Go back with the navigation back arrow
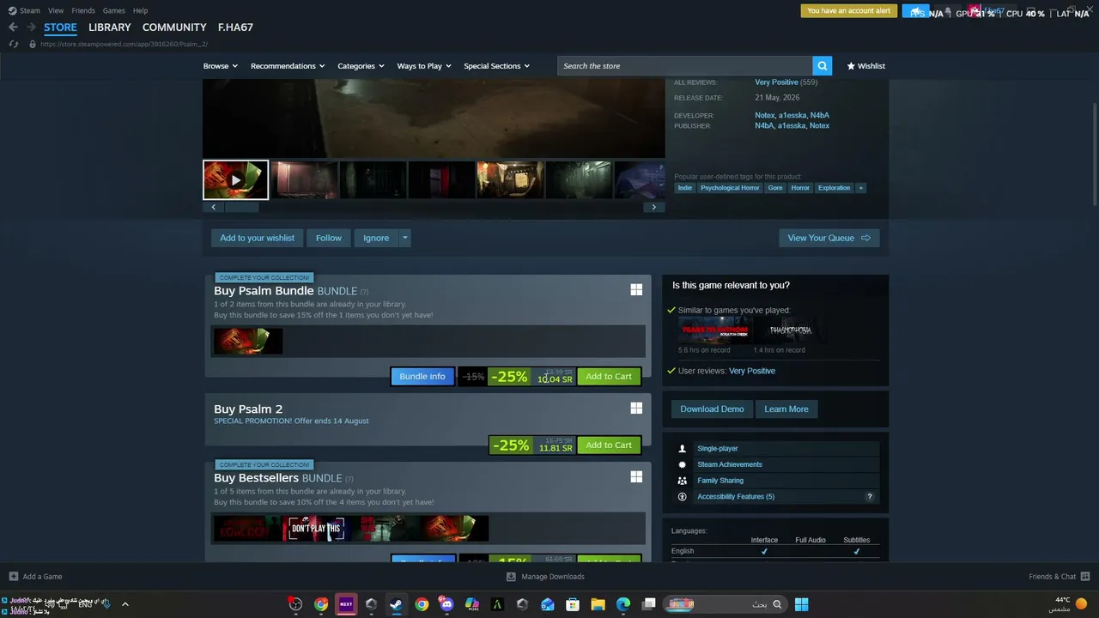Screen dimensions: 1099x618 (13, 27)
